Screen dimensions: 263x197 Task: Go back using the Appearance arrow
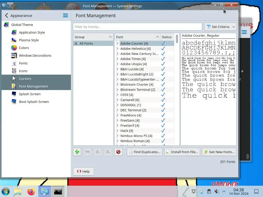pos(6,16)
